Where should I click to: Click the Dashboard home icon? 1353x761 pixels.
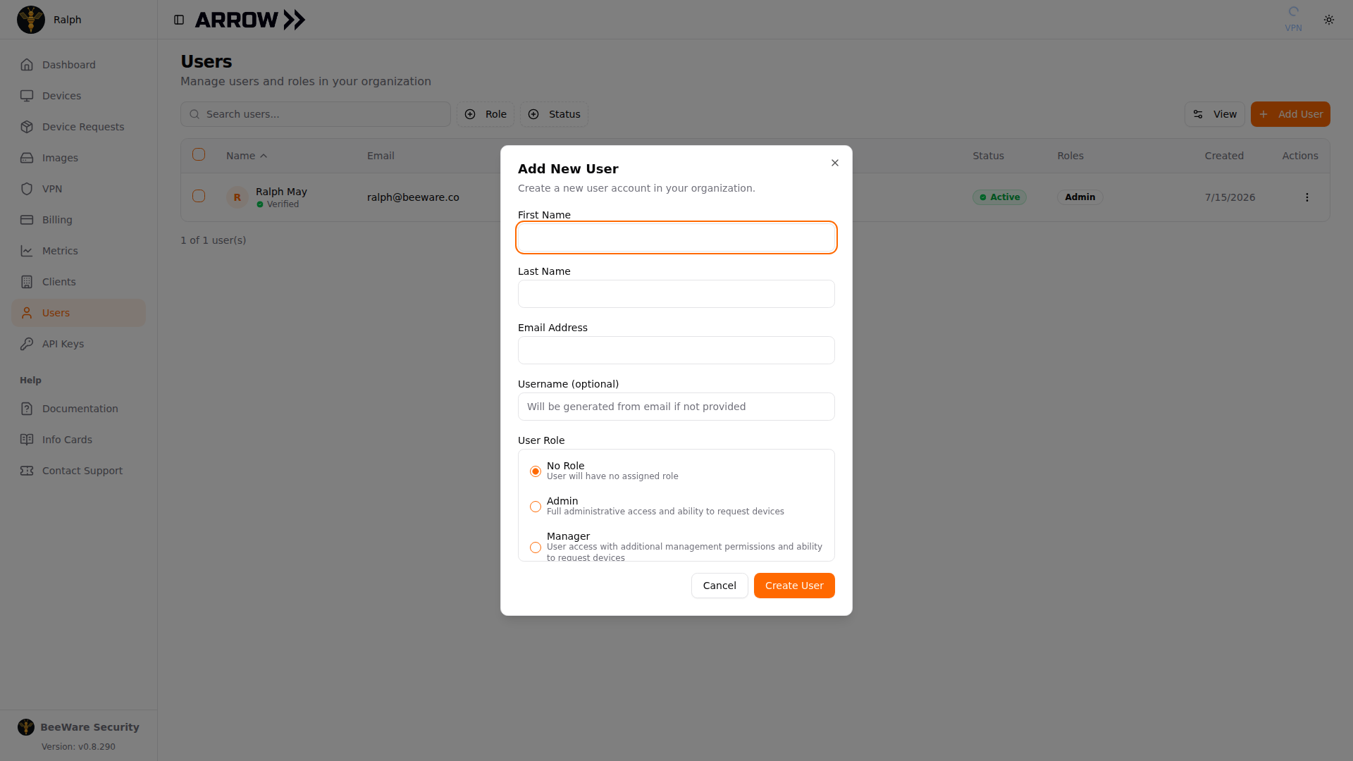[x=27, y=65]
